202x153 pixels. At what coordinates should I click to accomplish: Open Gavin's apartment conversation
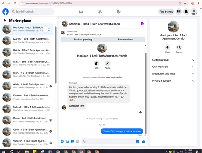click(x=27, y=132)
